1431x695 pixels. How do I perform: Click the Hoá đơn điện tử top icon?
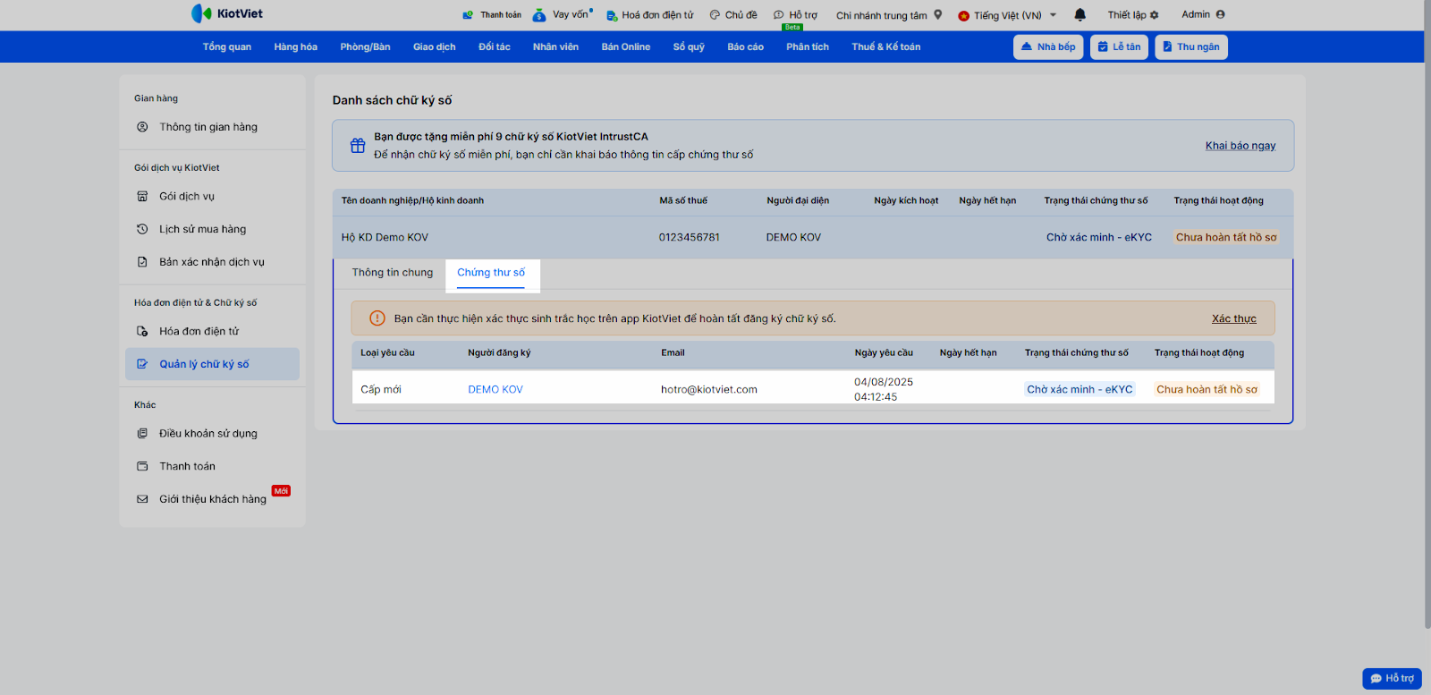coord(612,15)
